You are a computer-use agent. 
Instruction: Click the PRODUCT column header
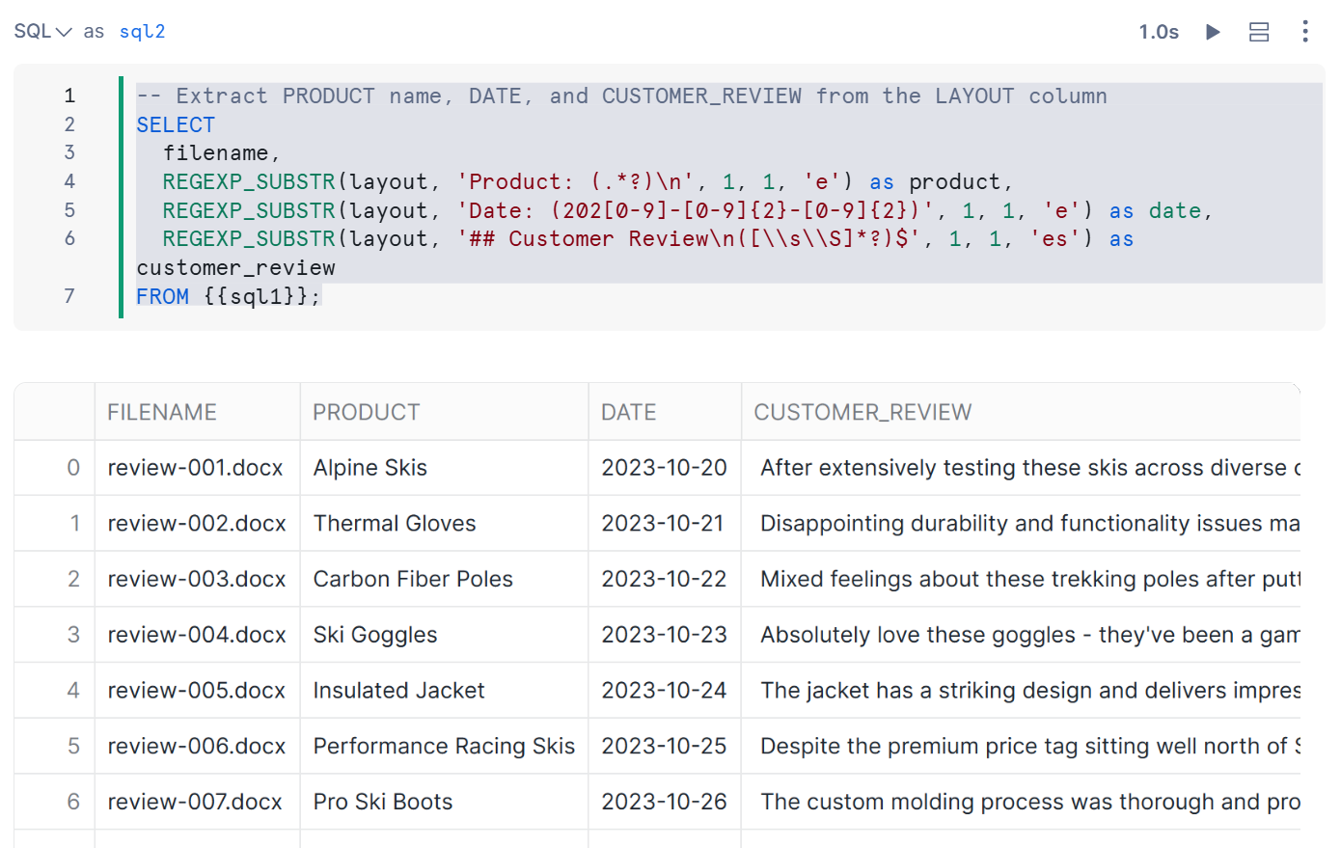click(x=366, y=412)
